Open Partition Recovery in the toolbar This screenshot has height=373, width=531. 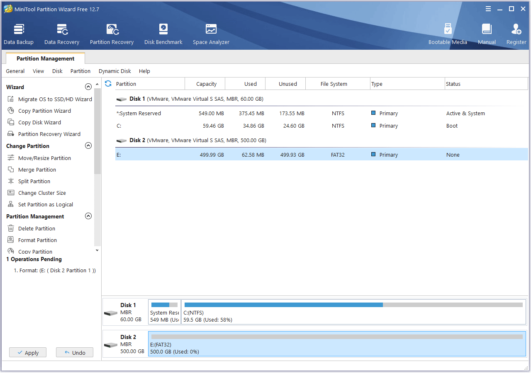pos(112,34)
